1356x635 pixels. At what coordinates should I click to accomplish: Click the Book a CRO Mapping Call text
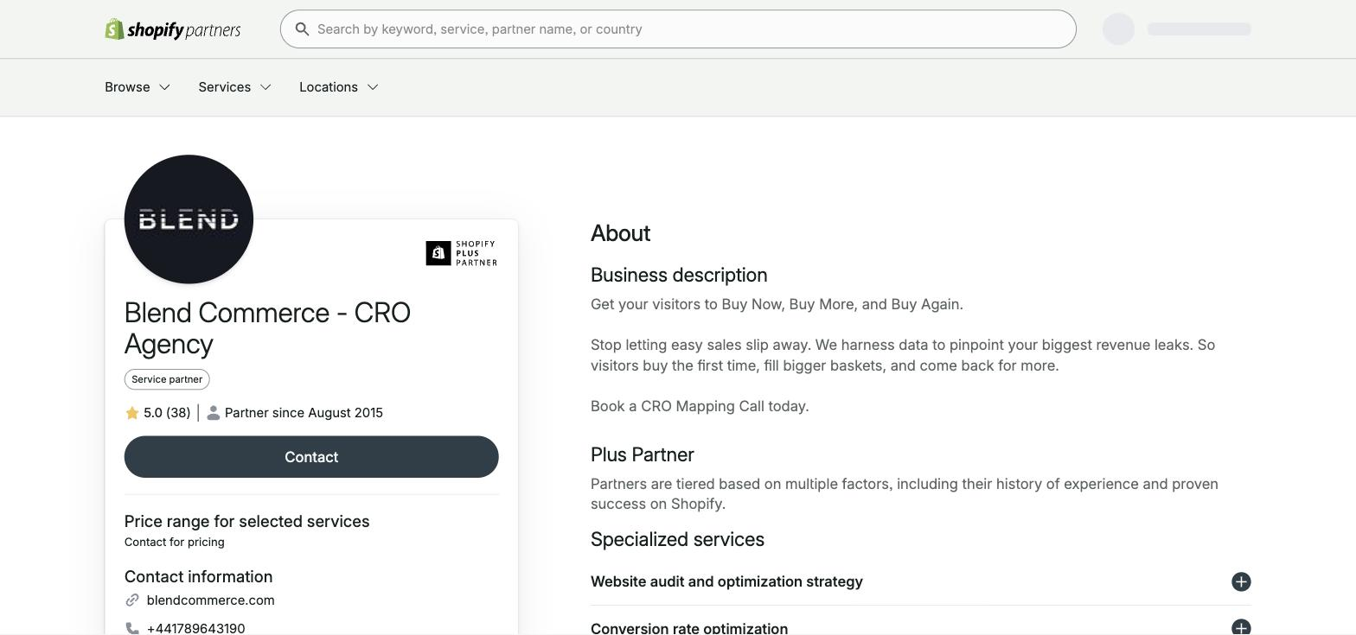tap(700, 406)
